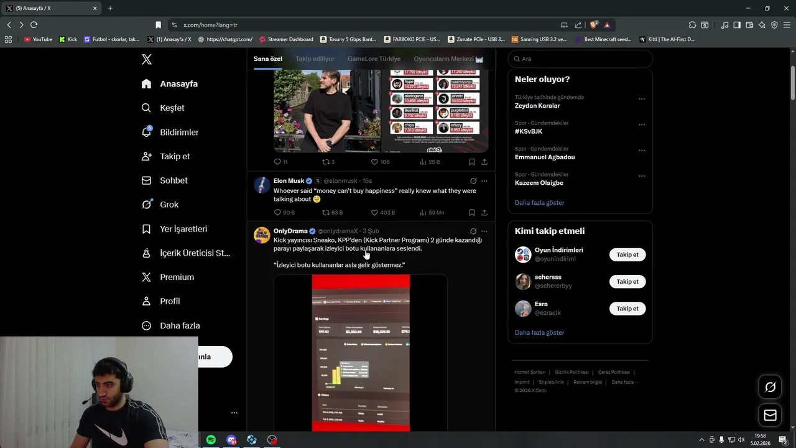Open the X logo home icon
The height and width of the screenshot is (448, 796).
tap(147, 59)
